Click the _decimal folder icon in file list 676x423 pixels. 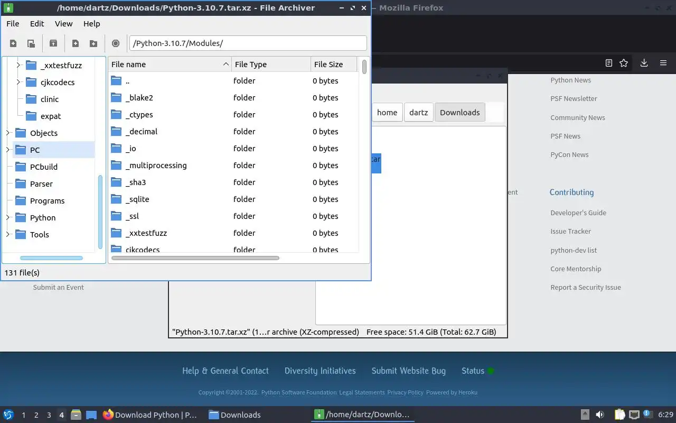tap(116, 132)
